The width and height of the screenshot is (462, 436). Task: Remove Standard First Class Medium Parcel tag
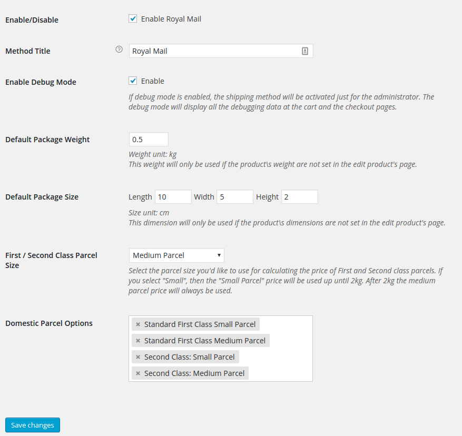tap(138, 341)
